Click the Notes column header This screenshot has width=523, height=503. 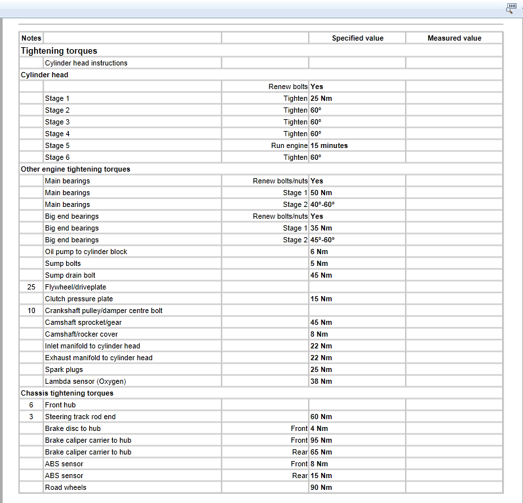(x=31, y=38)
